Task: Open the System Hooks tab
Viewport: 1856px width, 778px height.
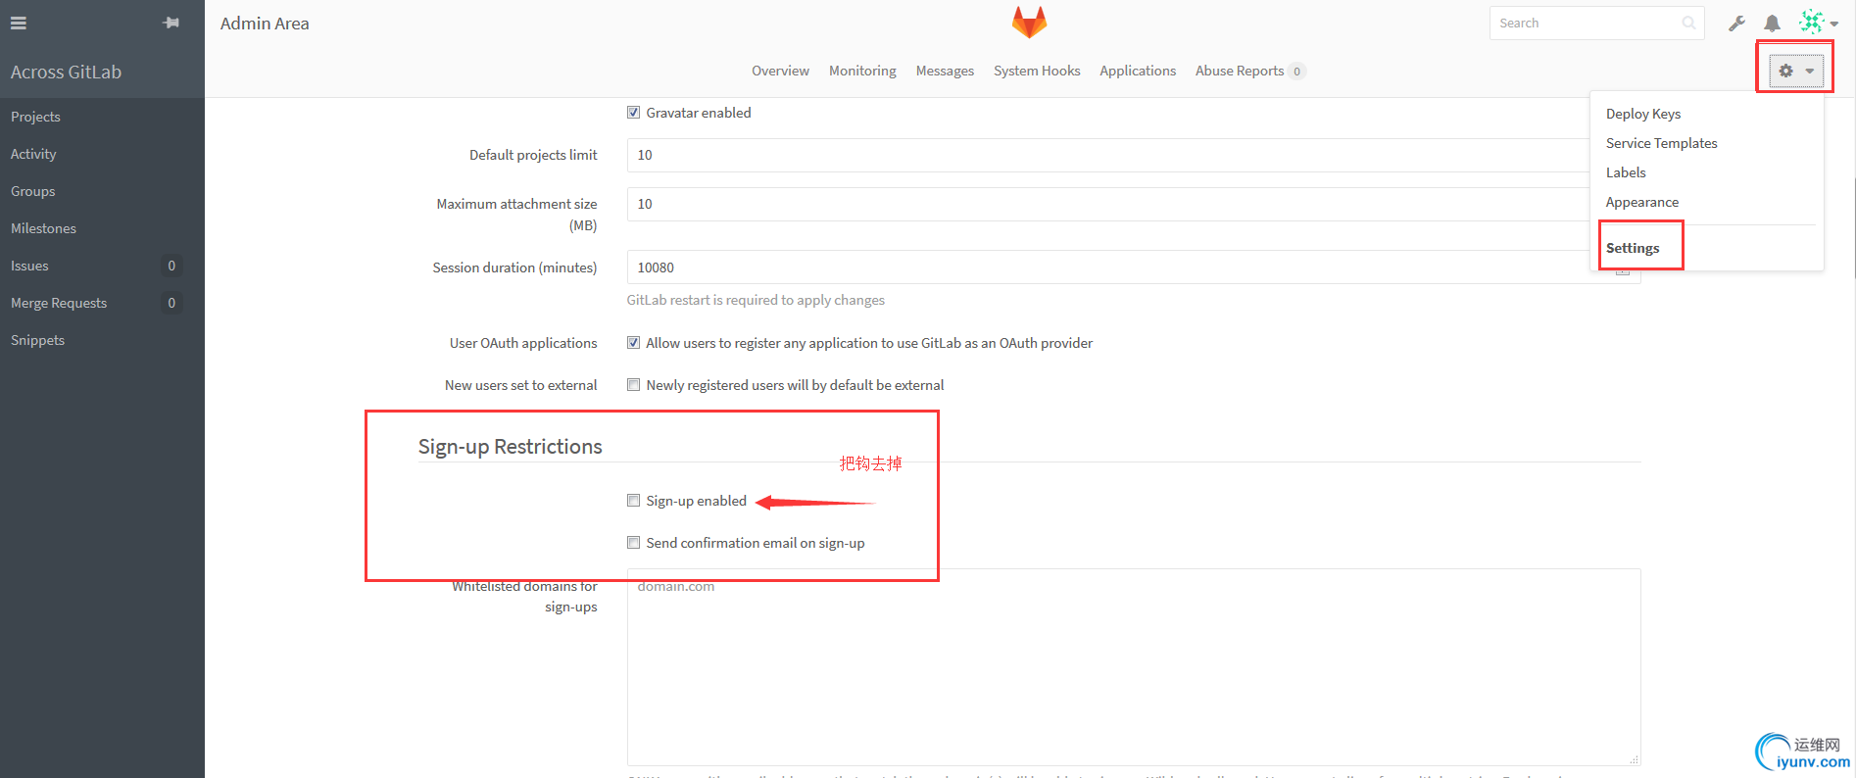Action: 1037,71
